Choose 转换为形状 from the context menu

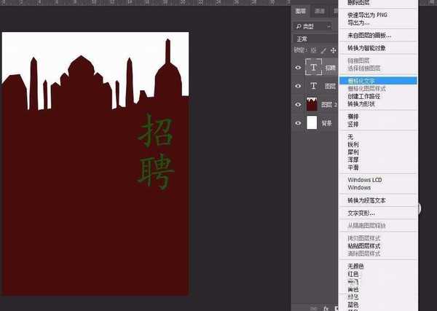click(x=362, y=104)
